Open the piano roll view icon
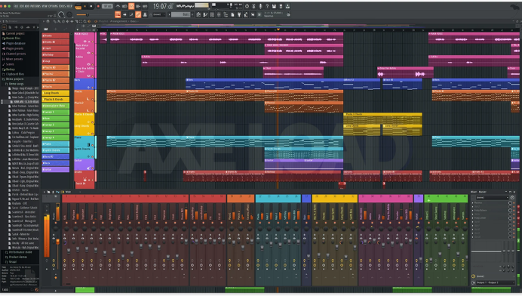The height and width of the screenshot is (296, 522). pyautogui.click(x=205, y=14)
